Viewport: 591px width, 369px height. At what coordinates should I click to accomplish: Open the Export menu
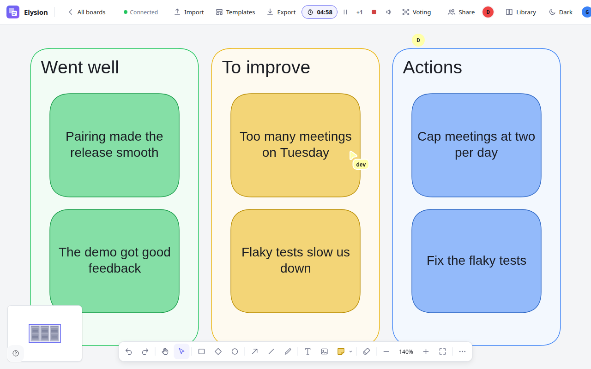pos(281,12)
